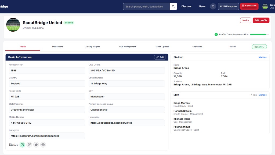Click the Street Number field 12 Bridge Way
Viewport: 275px width, 155px height.
pyautogui.click(x=127, y=84)
